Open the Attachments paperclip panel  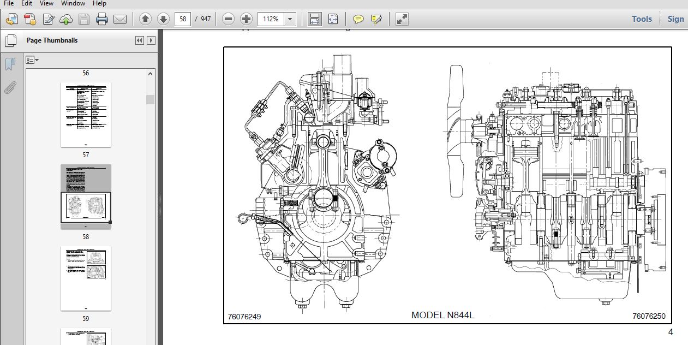coord(10,87)
